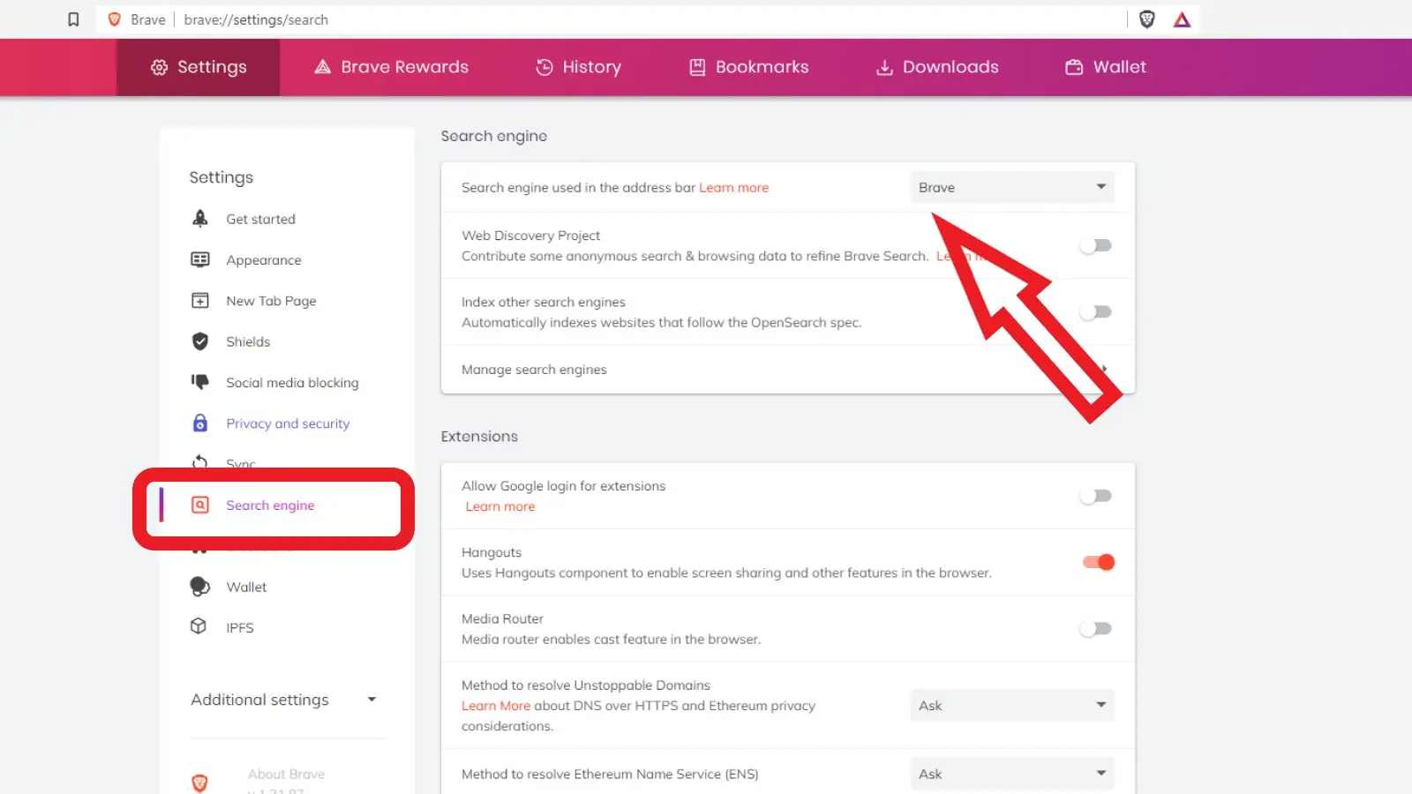This screenshot has height=794, width=1412.
Task: Enable Index other search engines switch
Action: 1096,311
